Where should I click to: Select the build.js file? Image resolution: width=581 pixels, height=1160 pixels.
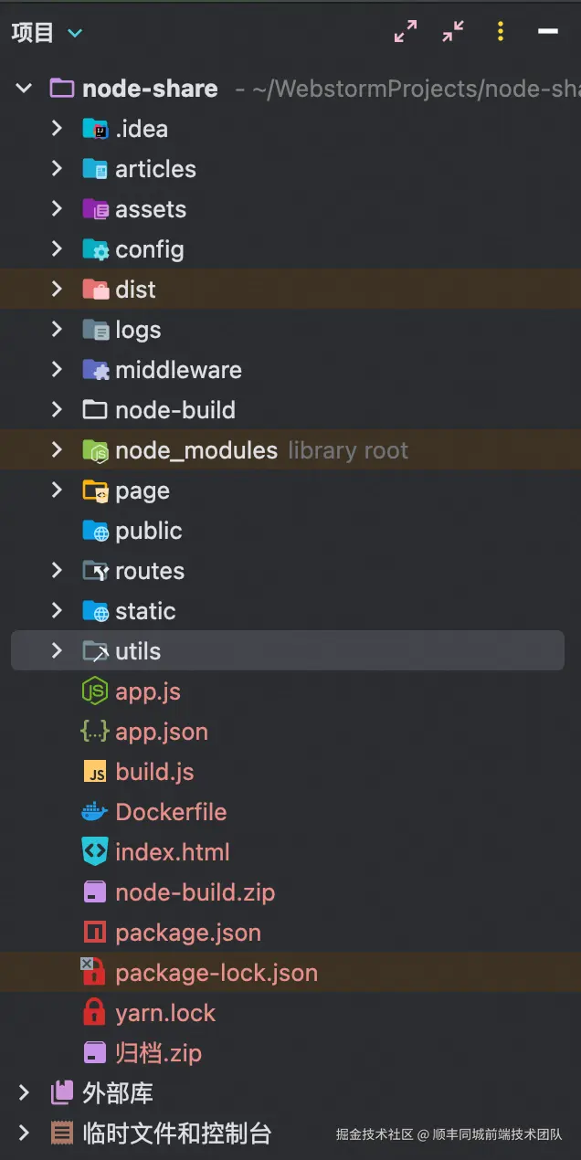click(x=154, y=772)
